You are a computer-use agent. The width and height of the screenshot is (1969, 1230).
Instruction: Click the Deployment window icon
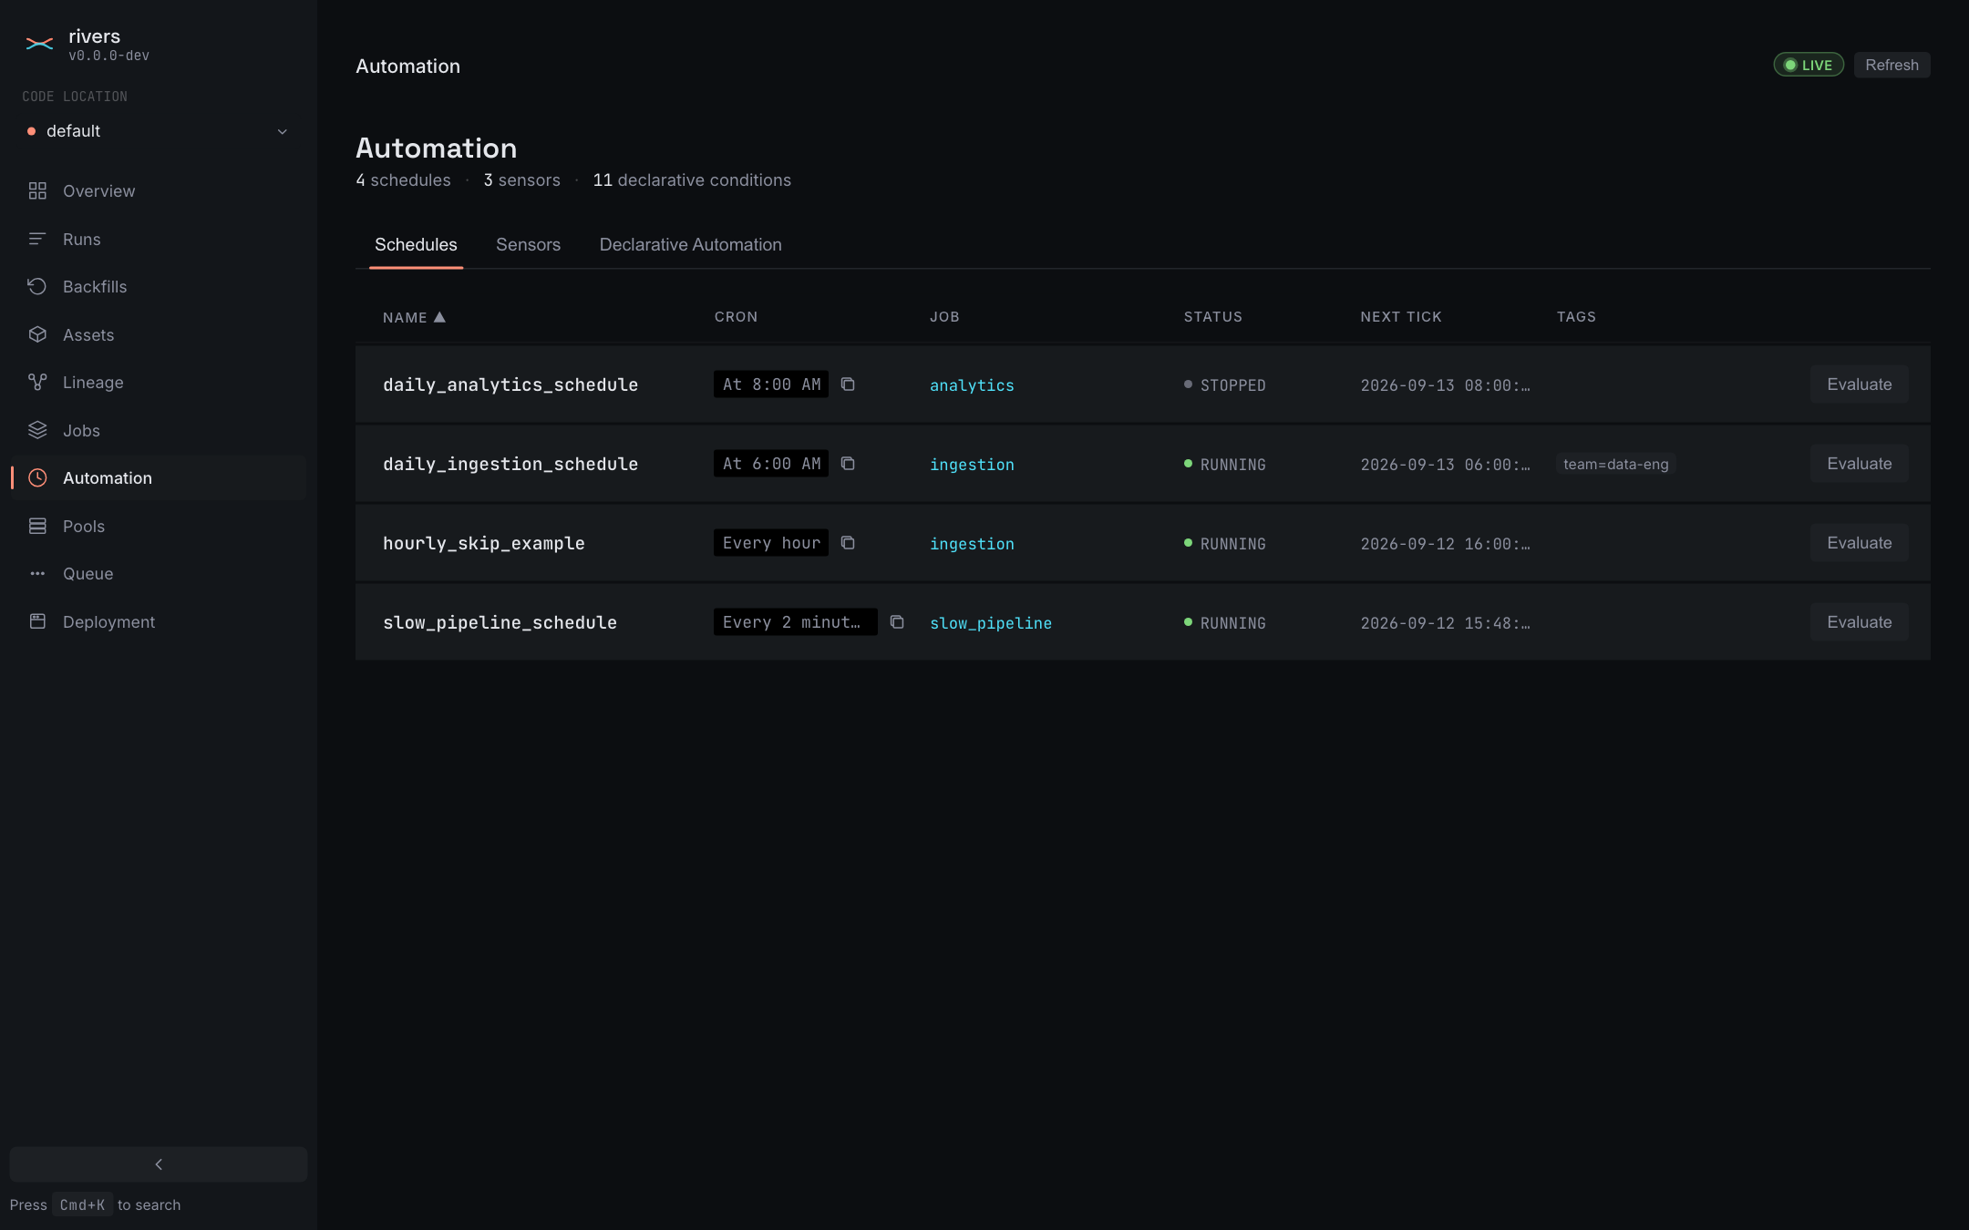click(x=37, y=621)
